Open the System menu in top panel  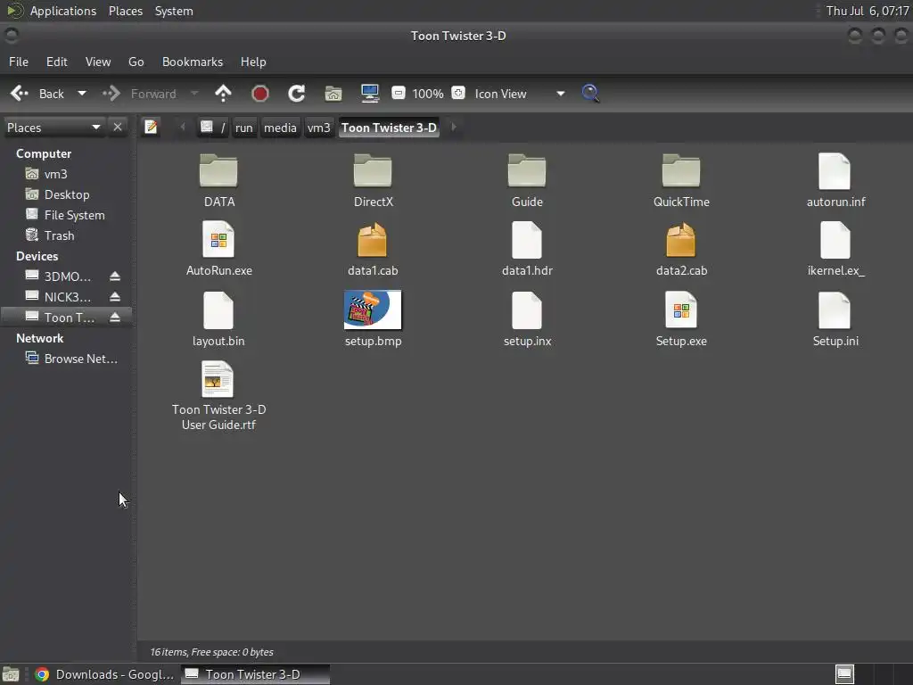[174, 11]
